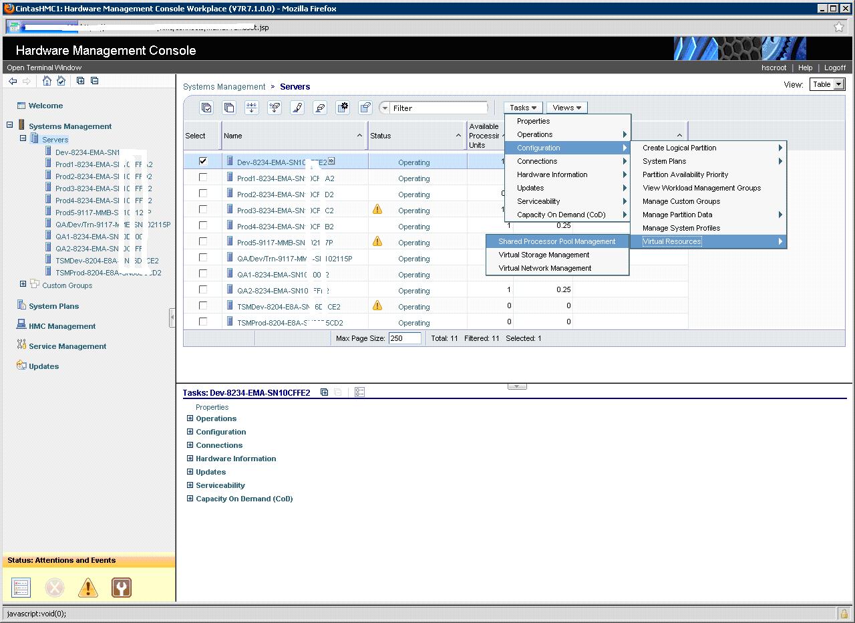Click the Help link in header
Viewport: 855px width, 623px height.
point(806,68)
